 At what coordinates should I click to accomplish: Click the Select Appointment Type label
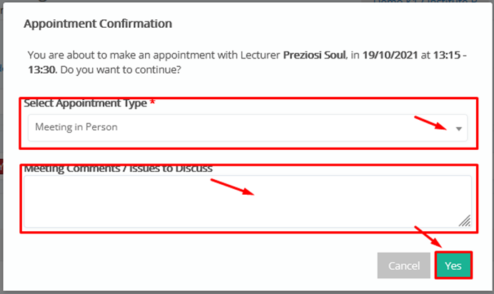point(85,103)
